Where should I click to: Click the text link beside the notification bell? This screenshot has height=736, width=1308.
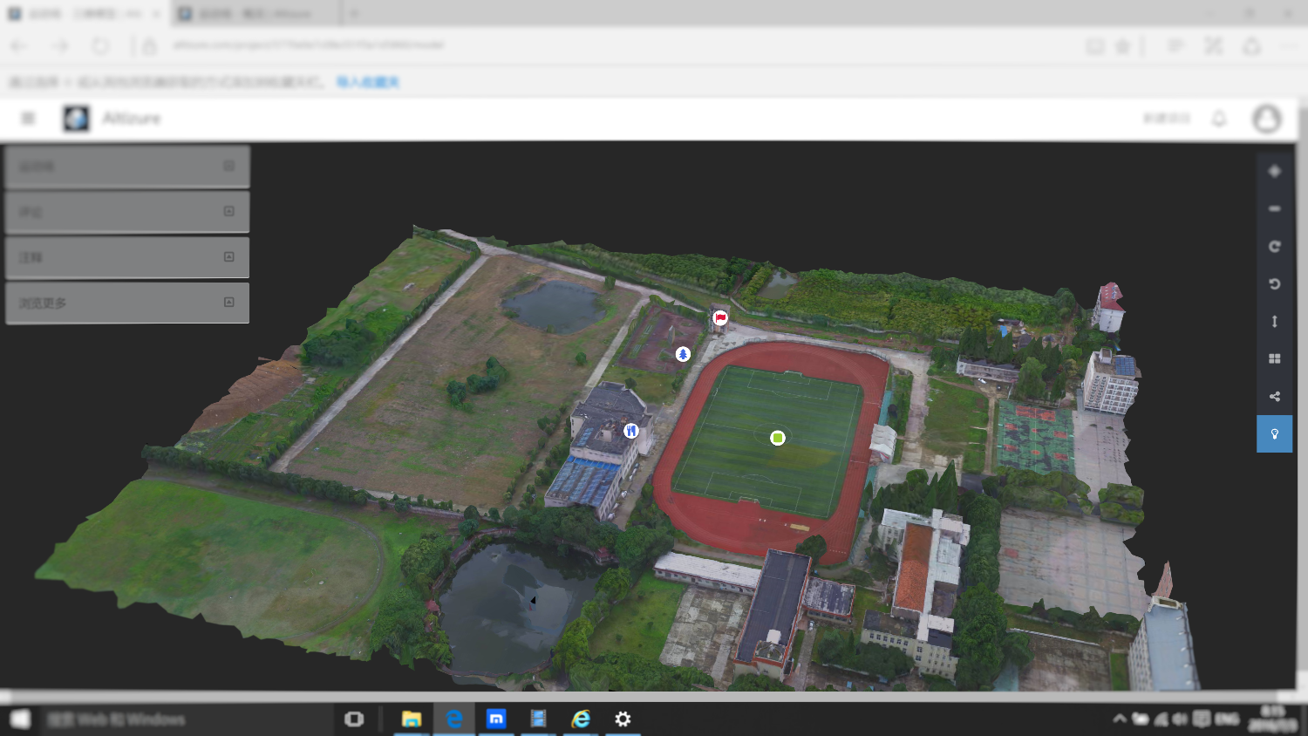(1167, 118)
